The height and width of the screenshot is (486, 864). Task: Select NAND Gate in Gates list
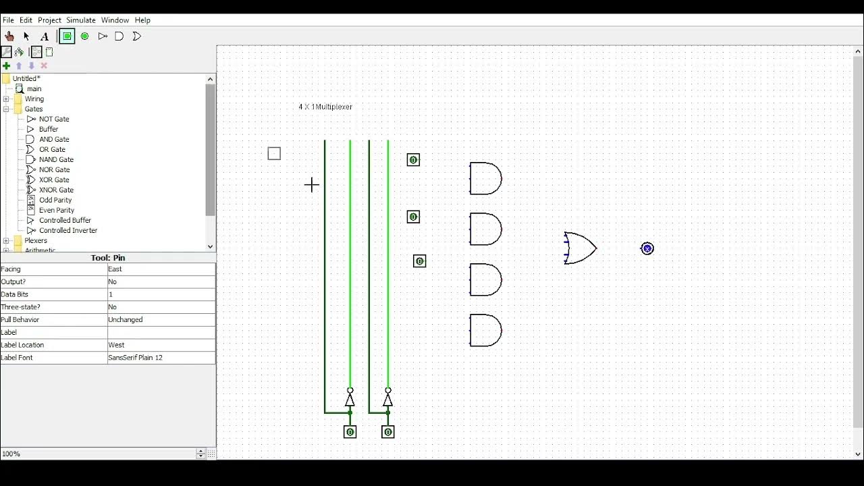[x=56, y=159]
